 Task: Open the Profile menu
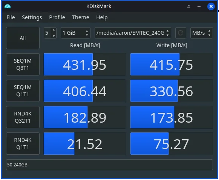click(57, 17)
